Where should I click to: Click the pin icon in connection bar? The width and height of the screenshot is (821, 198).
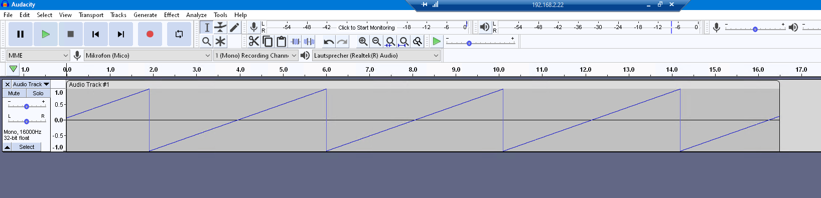click(x=425, y=5)
